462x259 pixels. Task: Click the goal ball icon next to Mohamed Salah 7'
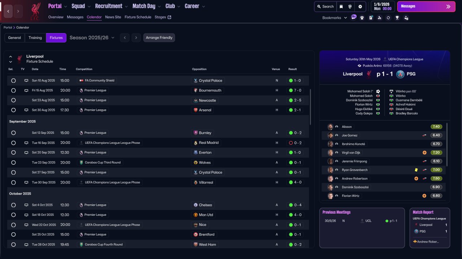tap(378, 91)
